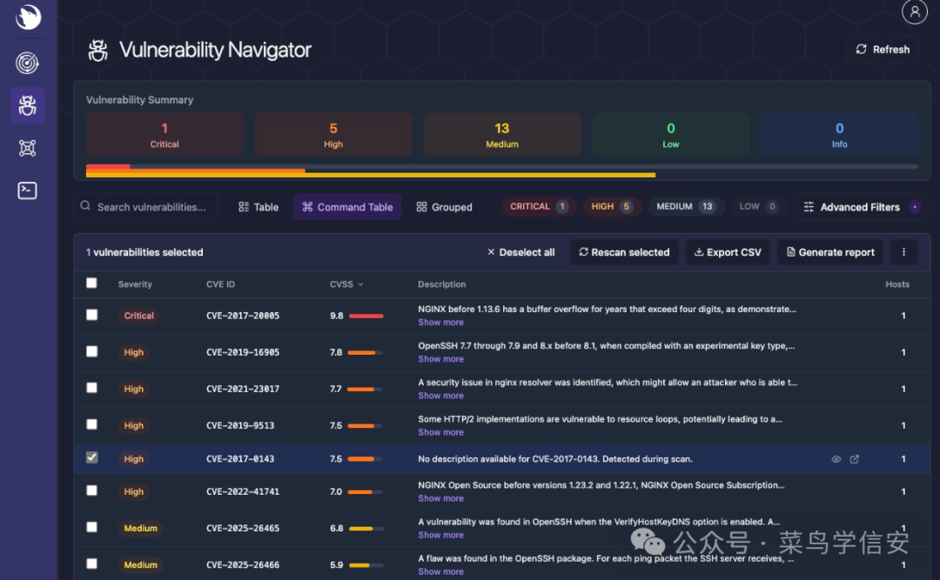The width and height of the screenshot is (940, 580).
Task: Expand Show more for CVE-2025-26465
Action: tap(440, 535)
